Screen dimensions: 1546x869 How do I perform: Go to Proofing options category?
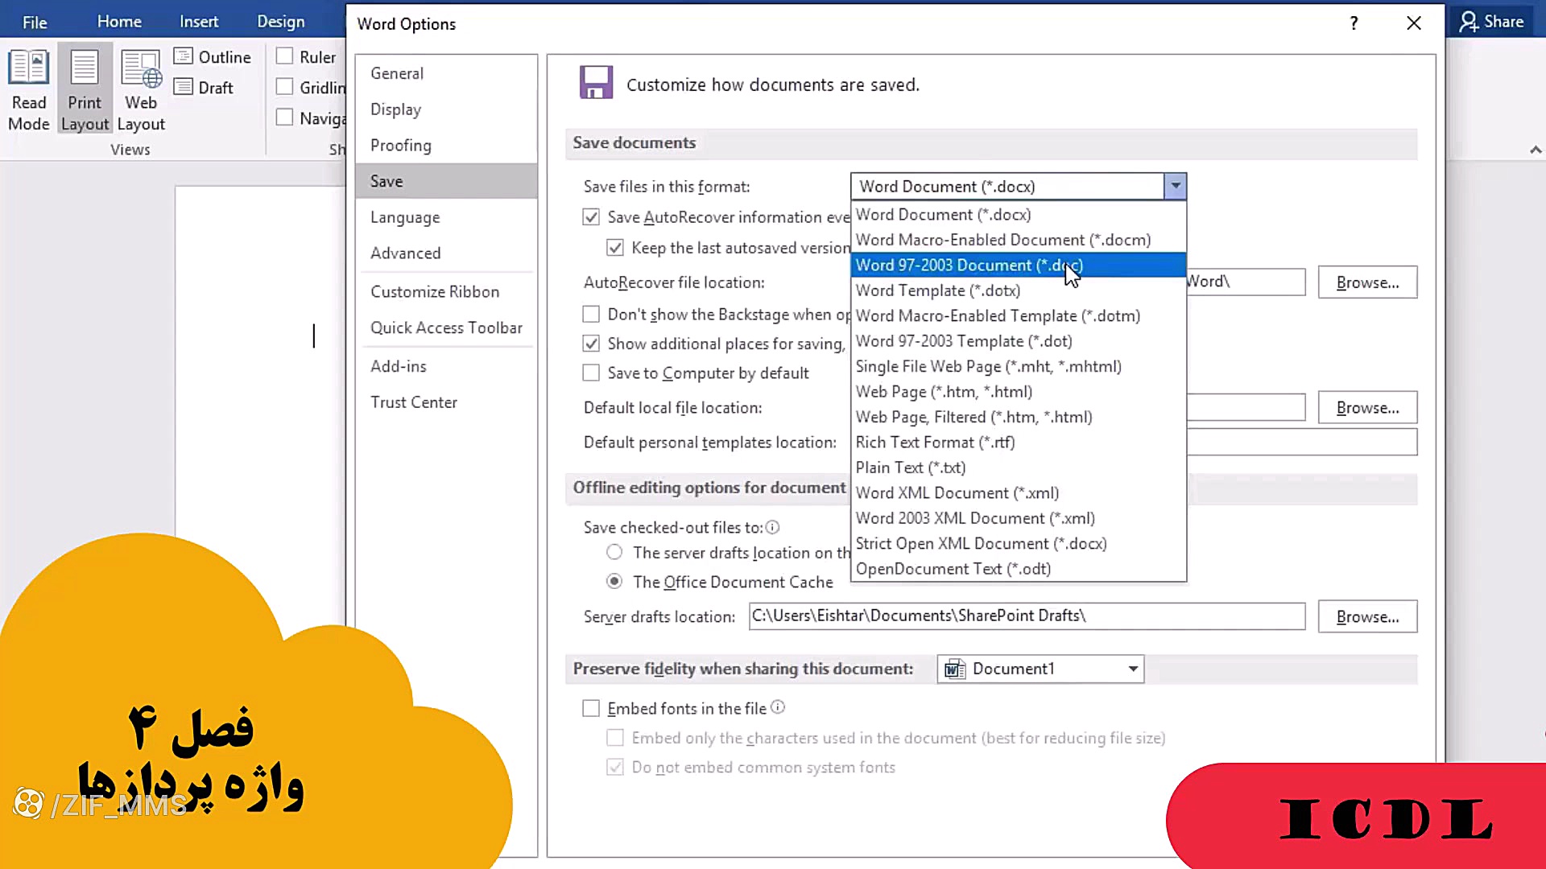click(446, 146)
